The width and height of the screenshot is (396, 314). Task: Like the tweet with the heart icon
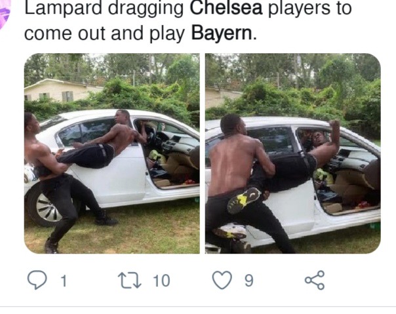click(222, 280)
